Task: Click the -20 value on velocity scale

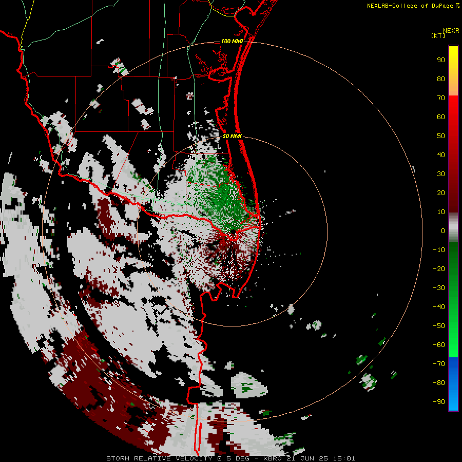Action: tap(439, 269)
